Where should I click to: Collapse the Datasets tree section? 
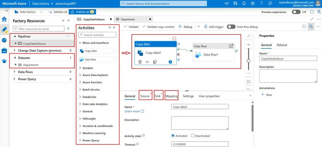click(14, 58)
